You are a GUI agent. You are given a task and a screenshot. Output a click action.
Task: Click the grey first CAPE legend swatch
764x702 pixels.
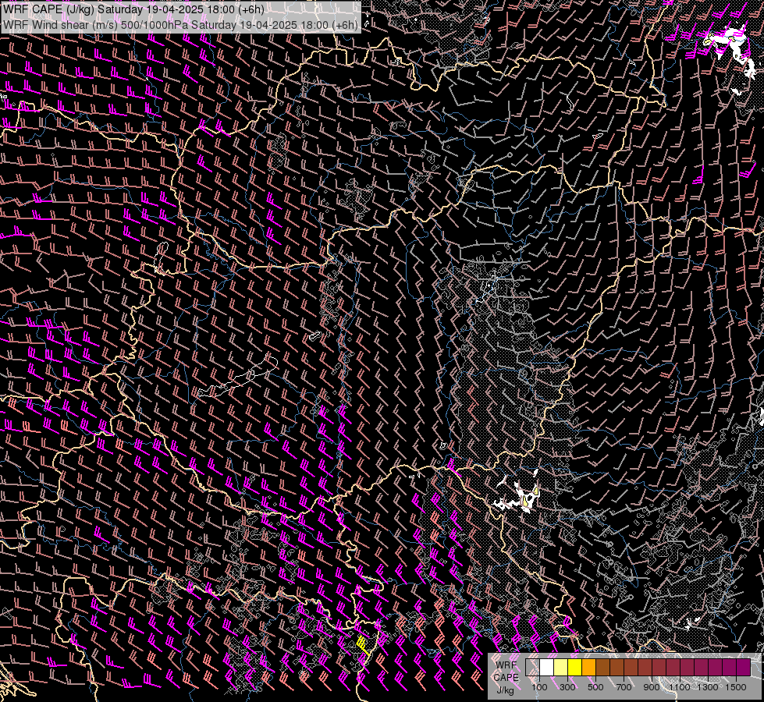click(532, 667)
